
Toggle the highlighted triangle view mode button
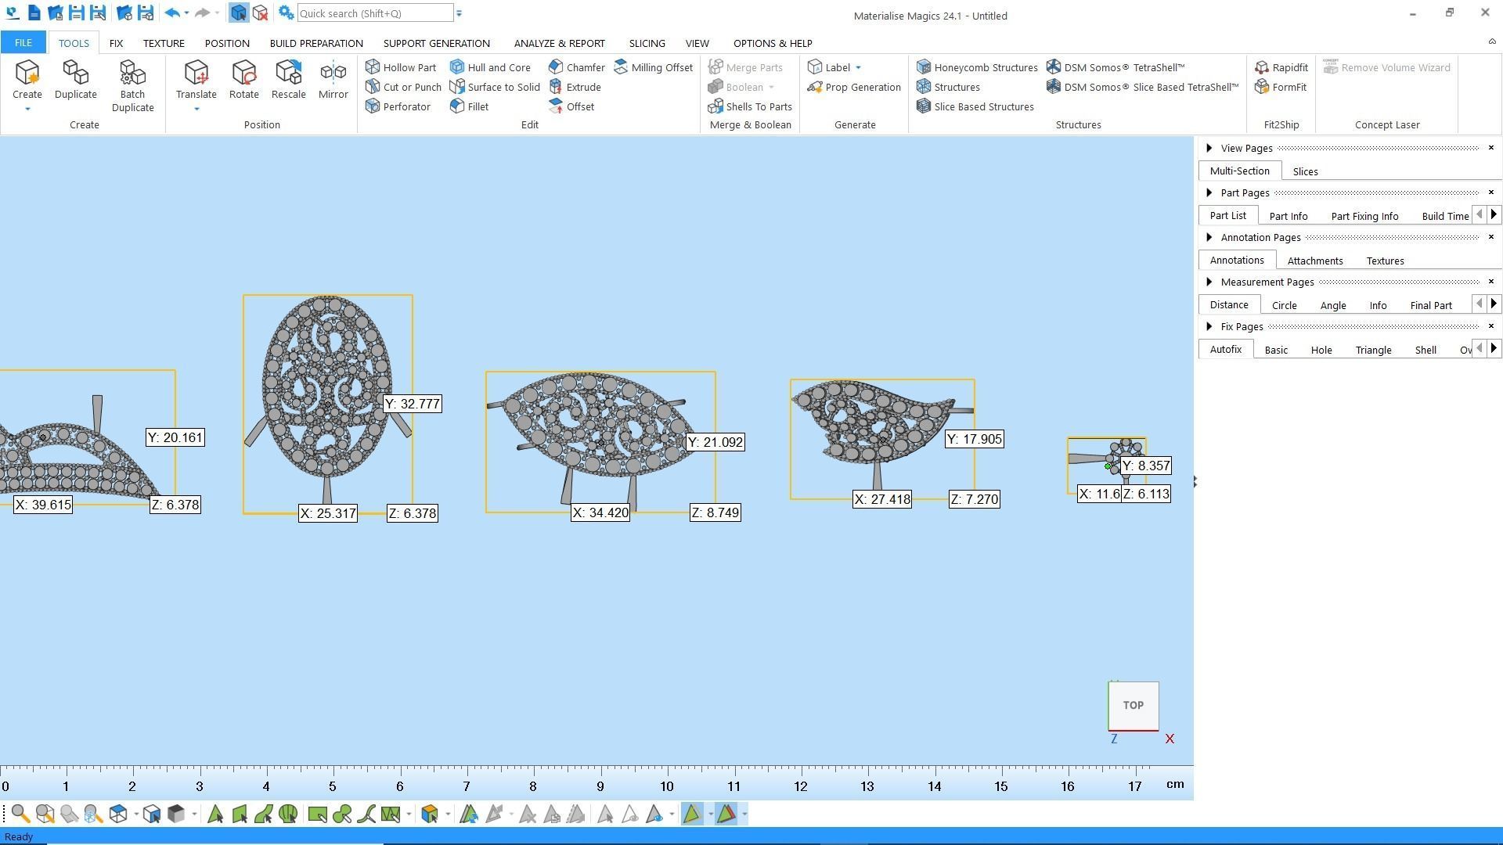click(x=692, y=814)
